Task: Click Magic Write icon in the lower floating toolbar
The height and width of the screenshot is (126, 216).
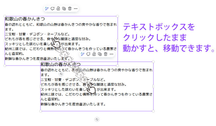Action: [82, 54]
